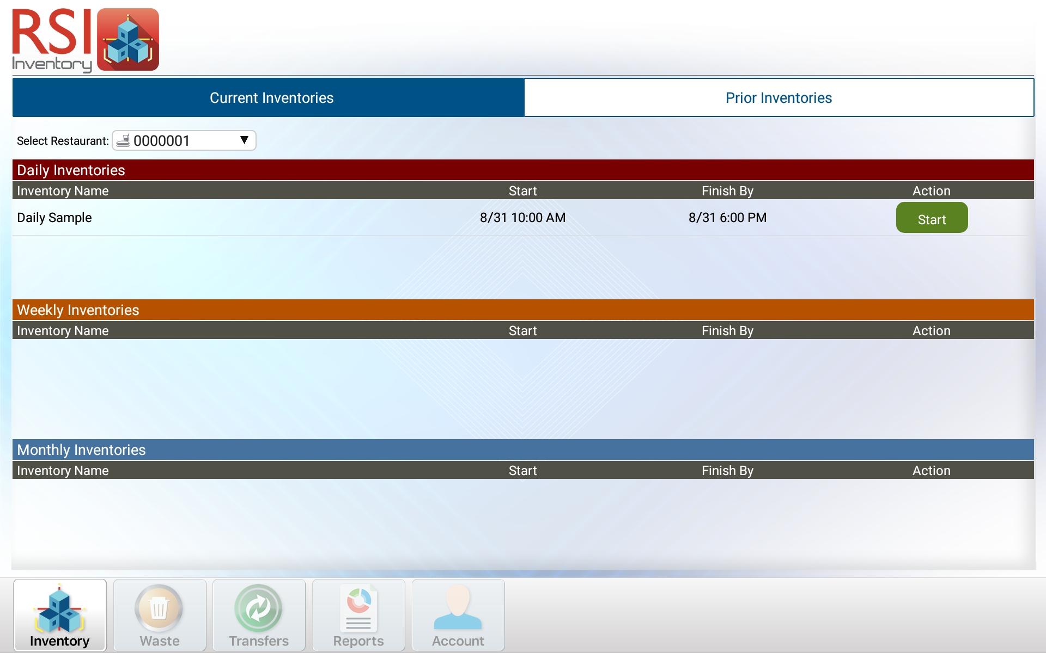This screenshot has width=1046, height=653.
Task: Click the RSI Inventory logo
Action: (x=86, y=40)
